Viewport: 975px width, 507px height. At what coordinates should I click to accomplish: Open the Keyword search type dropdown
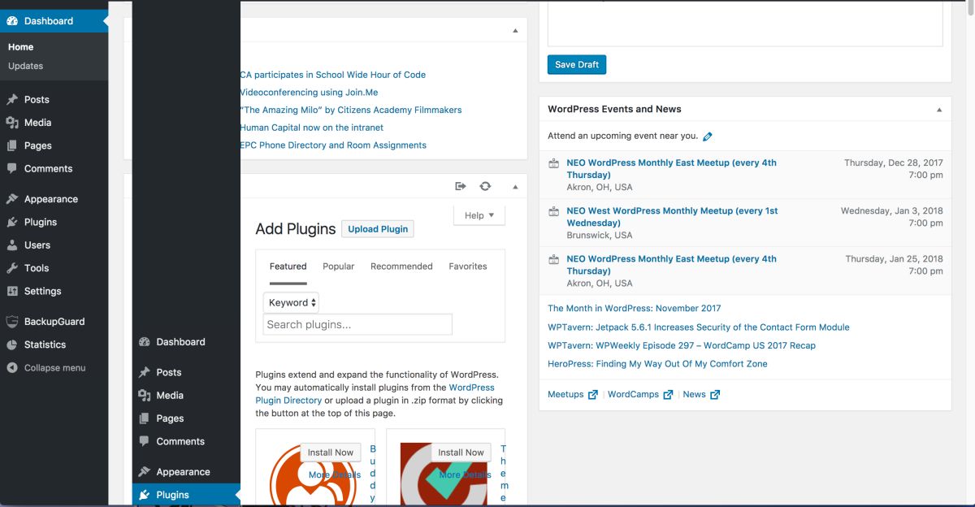click(x=292, y=302)
